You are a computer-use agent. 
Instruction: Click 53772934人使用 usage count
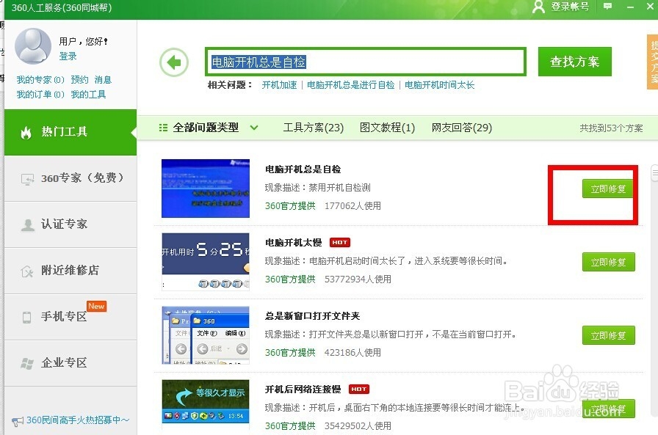tap(358, 279)
